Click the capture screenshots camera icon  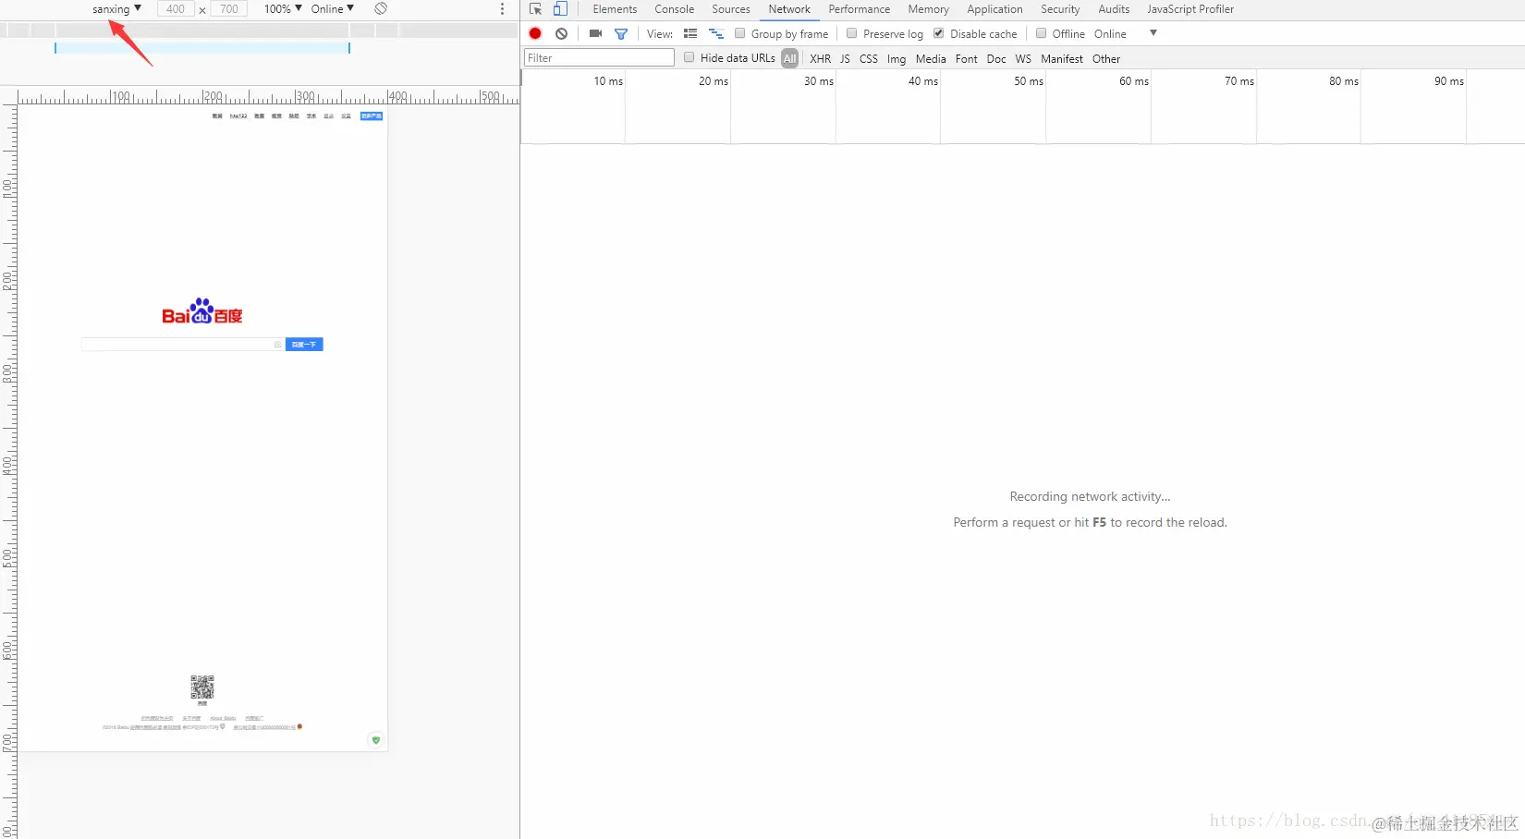pyautogui.click(x=595, y=33)
